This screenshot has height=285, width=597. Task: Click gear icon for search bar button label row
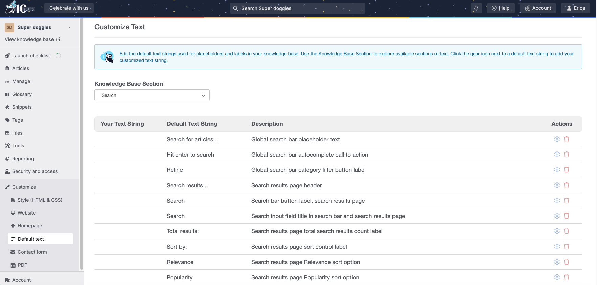(x=557, y=201)
